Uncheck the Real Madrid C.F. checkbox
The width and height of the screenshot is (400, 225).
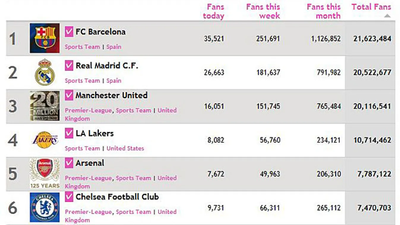(x=69, y=66)
